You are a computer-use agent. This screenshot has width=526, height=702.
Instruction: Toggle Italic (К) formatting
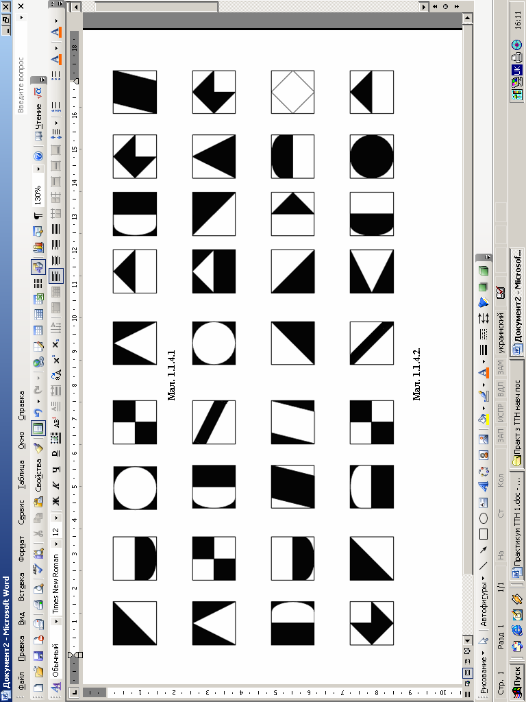[x=56, y=484]
